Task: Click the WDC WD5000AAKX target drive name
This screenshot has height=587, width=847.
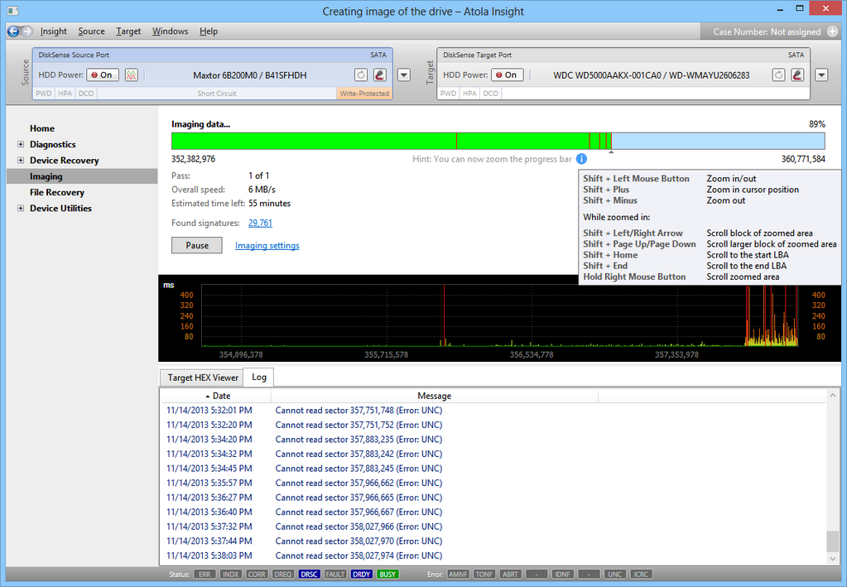Action: [x=652, y=75]
